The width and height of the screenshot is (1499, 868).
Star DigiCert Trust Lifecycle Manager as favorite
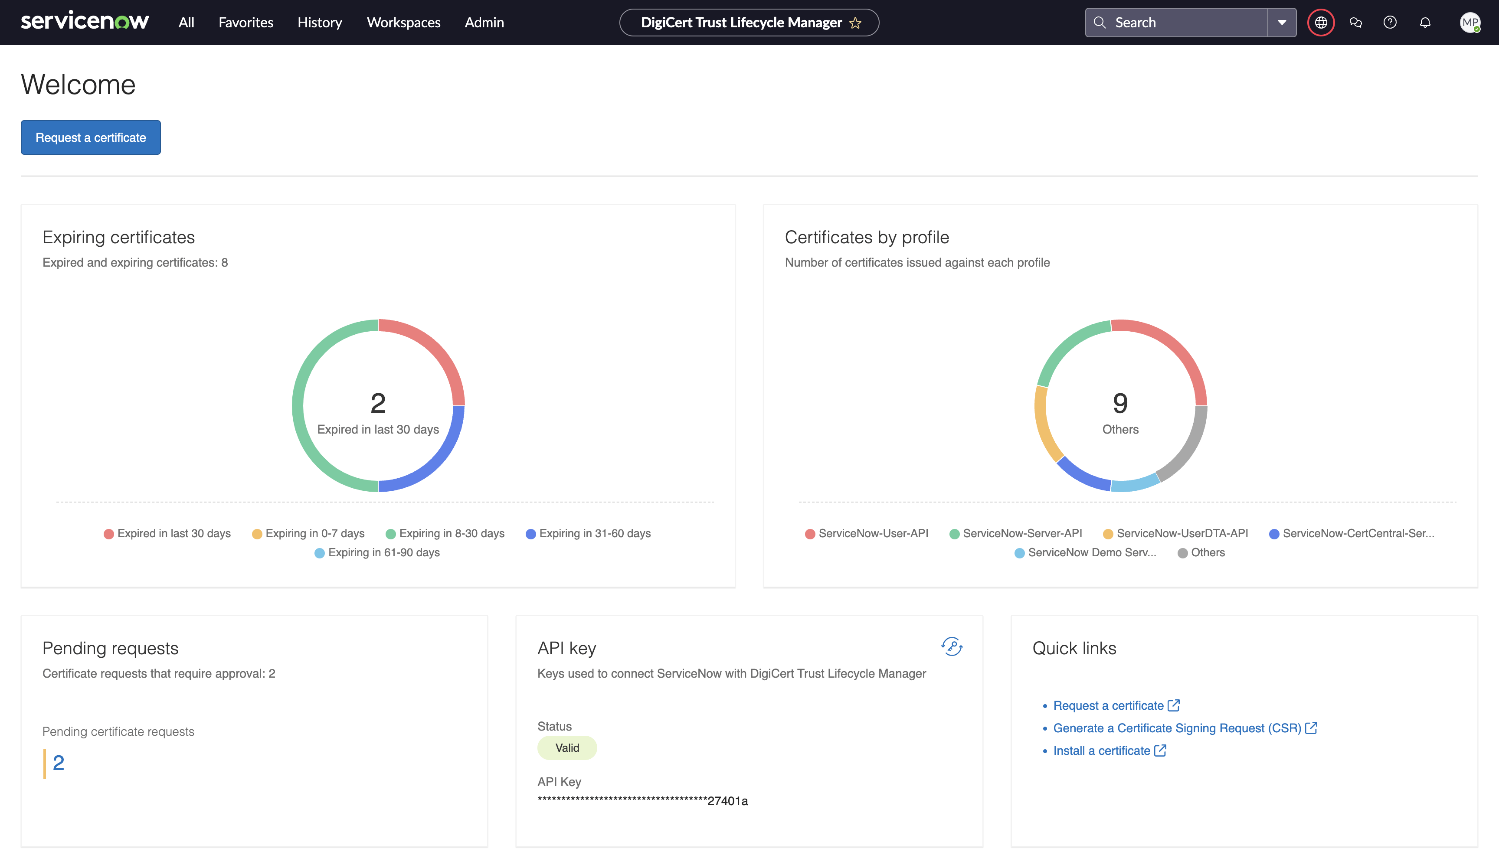[855, 23]
